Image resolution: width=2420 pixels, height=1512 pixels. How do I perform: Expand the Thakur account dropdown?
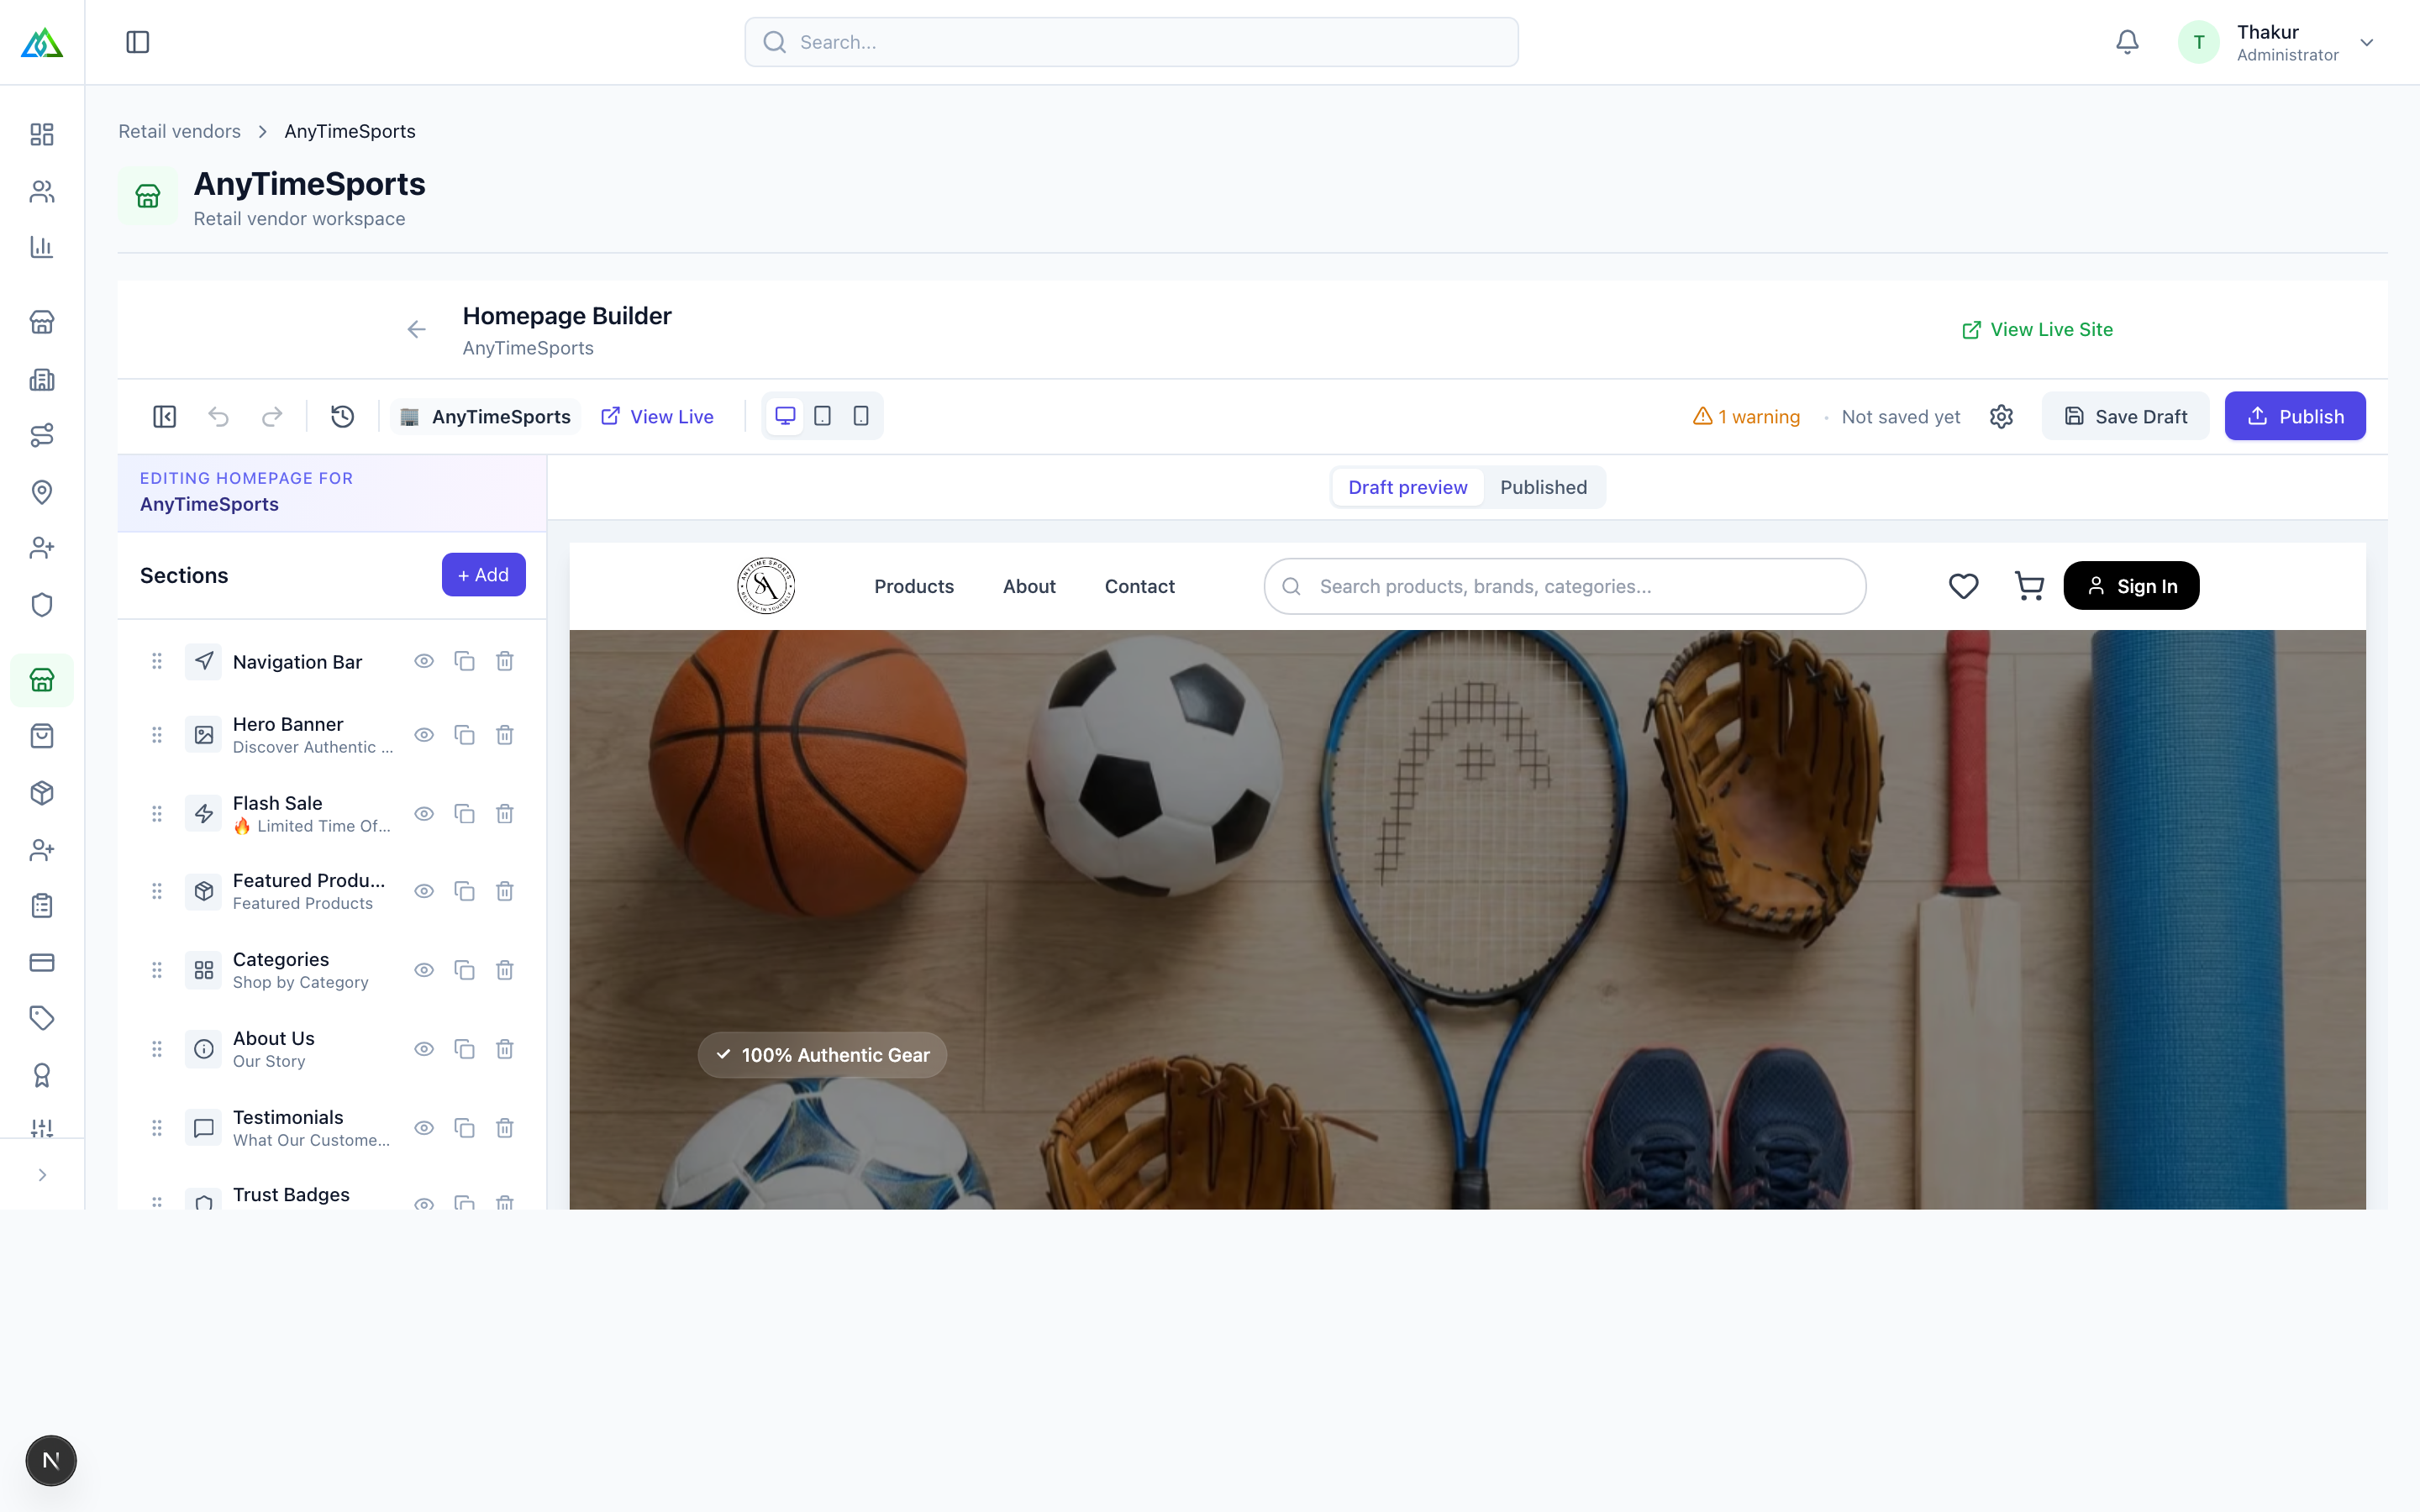(x=2367, y=42)
